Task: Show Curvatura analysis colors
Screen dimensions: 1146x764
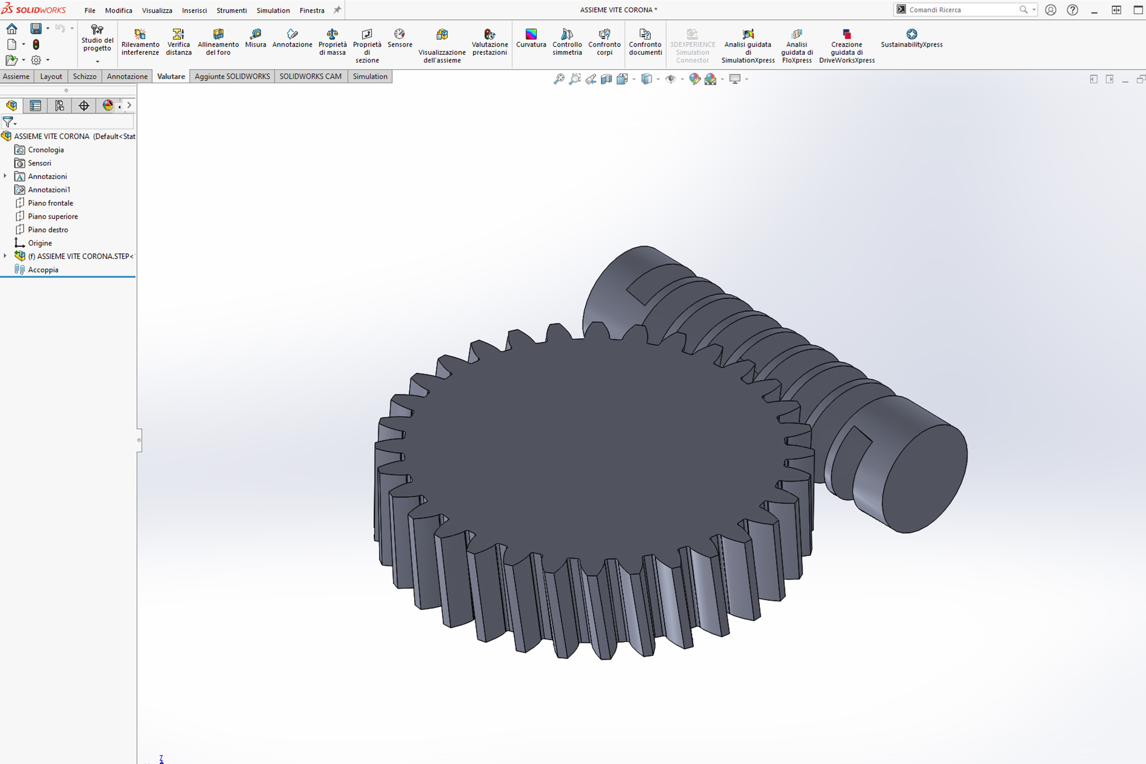Action: [x=531, y=38]
